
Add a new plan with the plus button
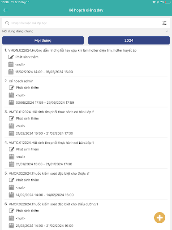tap(159, 217)
